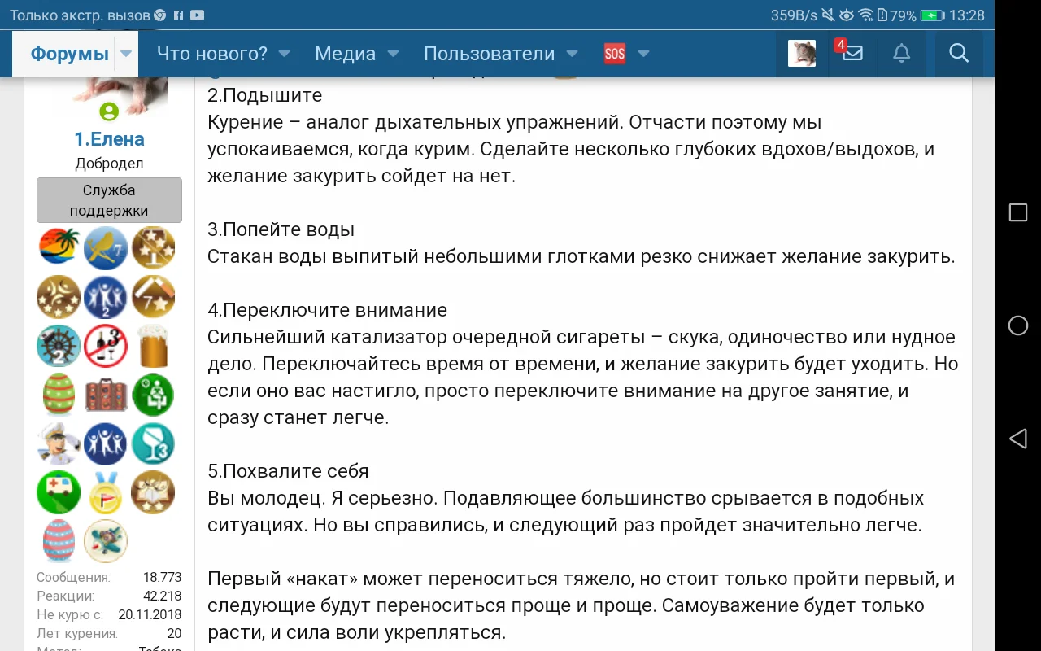Click the no-alcohol prohibition badge
The width and height of the screenshot is (1041, 651).
(x=105, y=345)
